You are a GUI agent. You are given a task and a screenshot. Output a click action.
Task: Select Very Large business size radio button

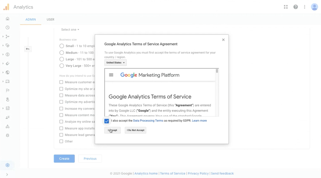(x=62, y=66)
